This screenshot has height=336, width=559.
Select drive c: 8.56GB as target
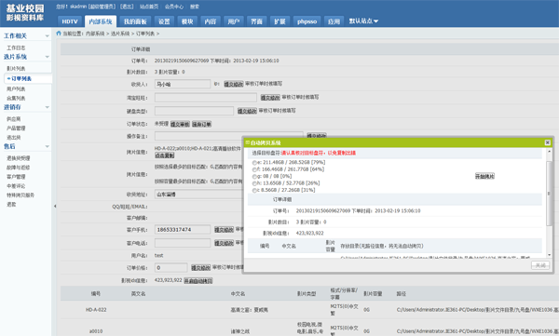(x=254, y=190)
